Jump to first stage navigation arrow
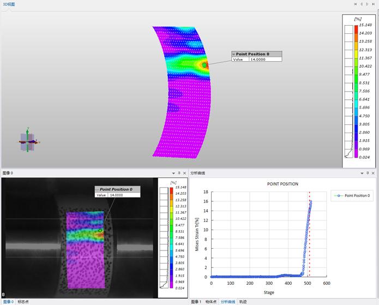The image size is (379, 305). coord(355,4)
